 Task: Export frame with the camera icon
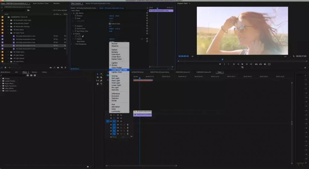point(265,64)
